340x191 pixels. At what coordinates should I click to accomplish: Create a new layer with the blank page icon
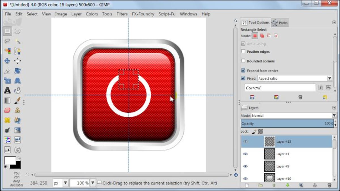tap(247, 185)
